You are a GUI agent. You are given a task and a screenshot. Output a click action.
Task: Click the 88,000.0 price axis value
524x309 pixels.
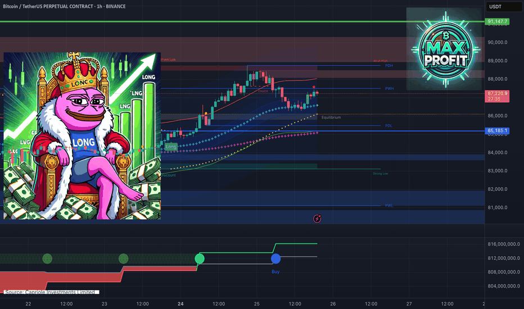click(x=498, y=79)
